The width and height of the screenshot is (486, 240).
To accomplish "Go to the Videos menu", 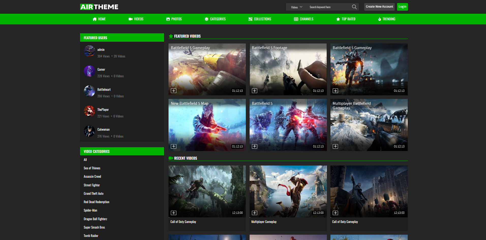I will tap(136, 19).
